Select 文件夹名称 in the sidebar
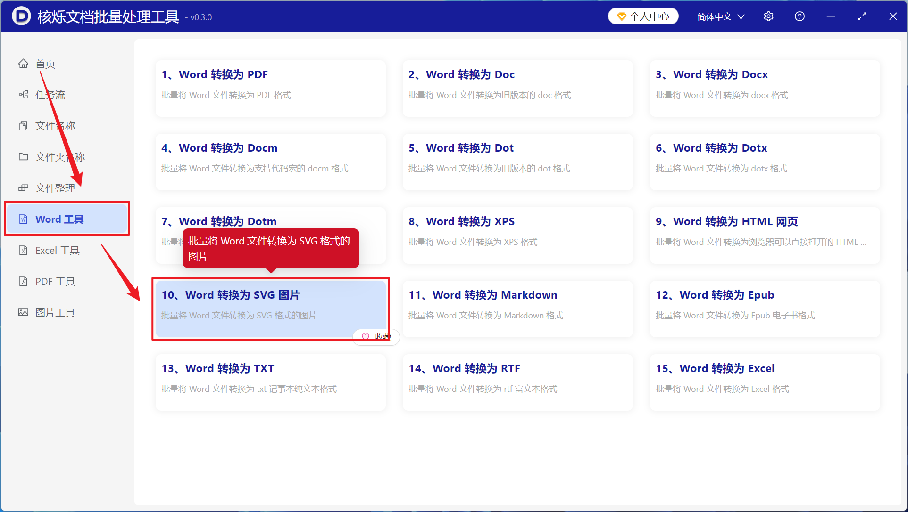This screenshot has width=908, height=512. click(x=66, y=157)
